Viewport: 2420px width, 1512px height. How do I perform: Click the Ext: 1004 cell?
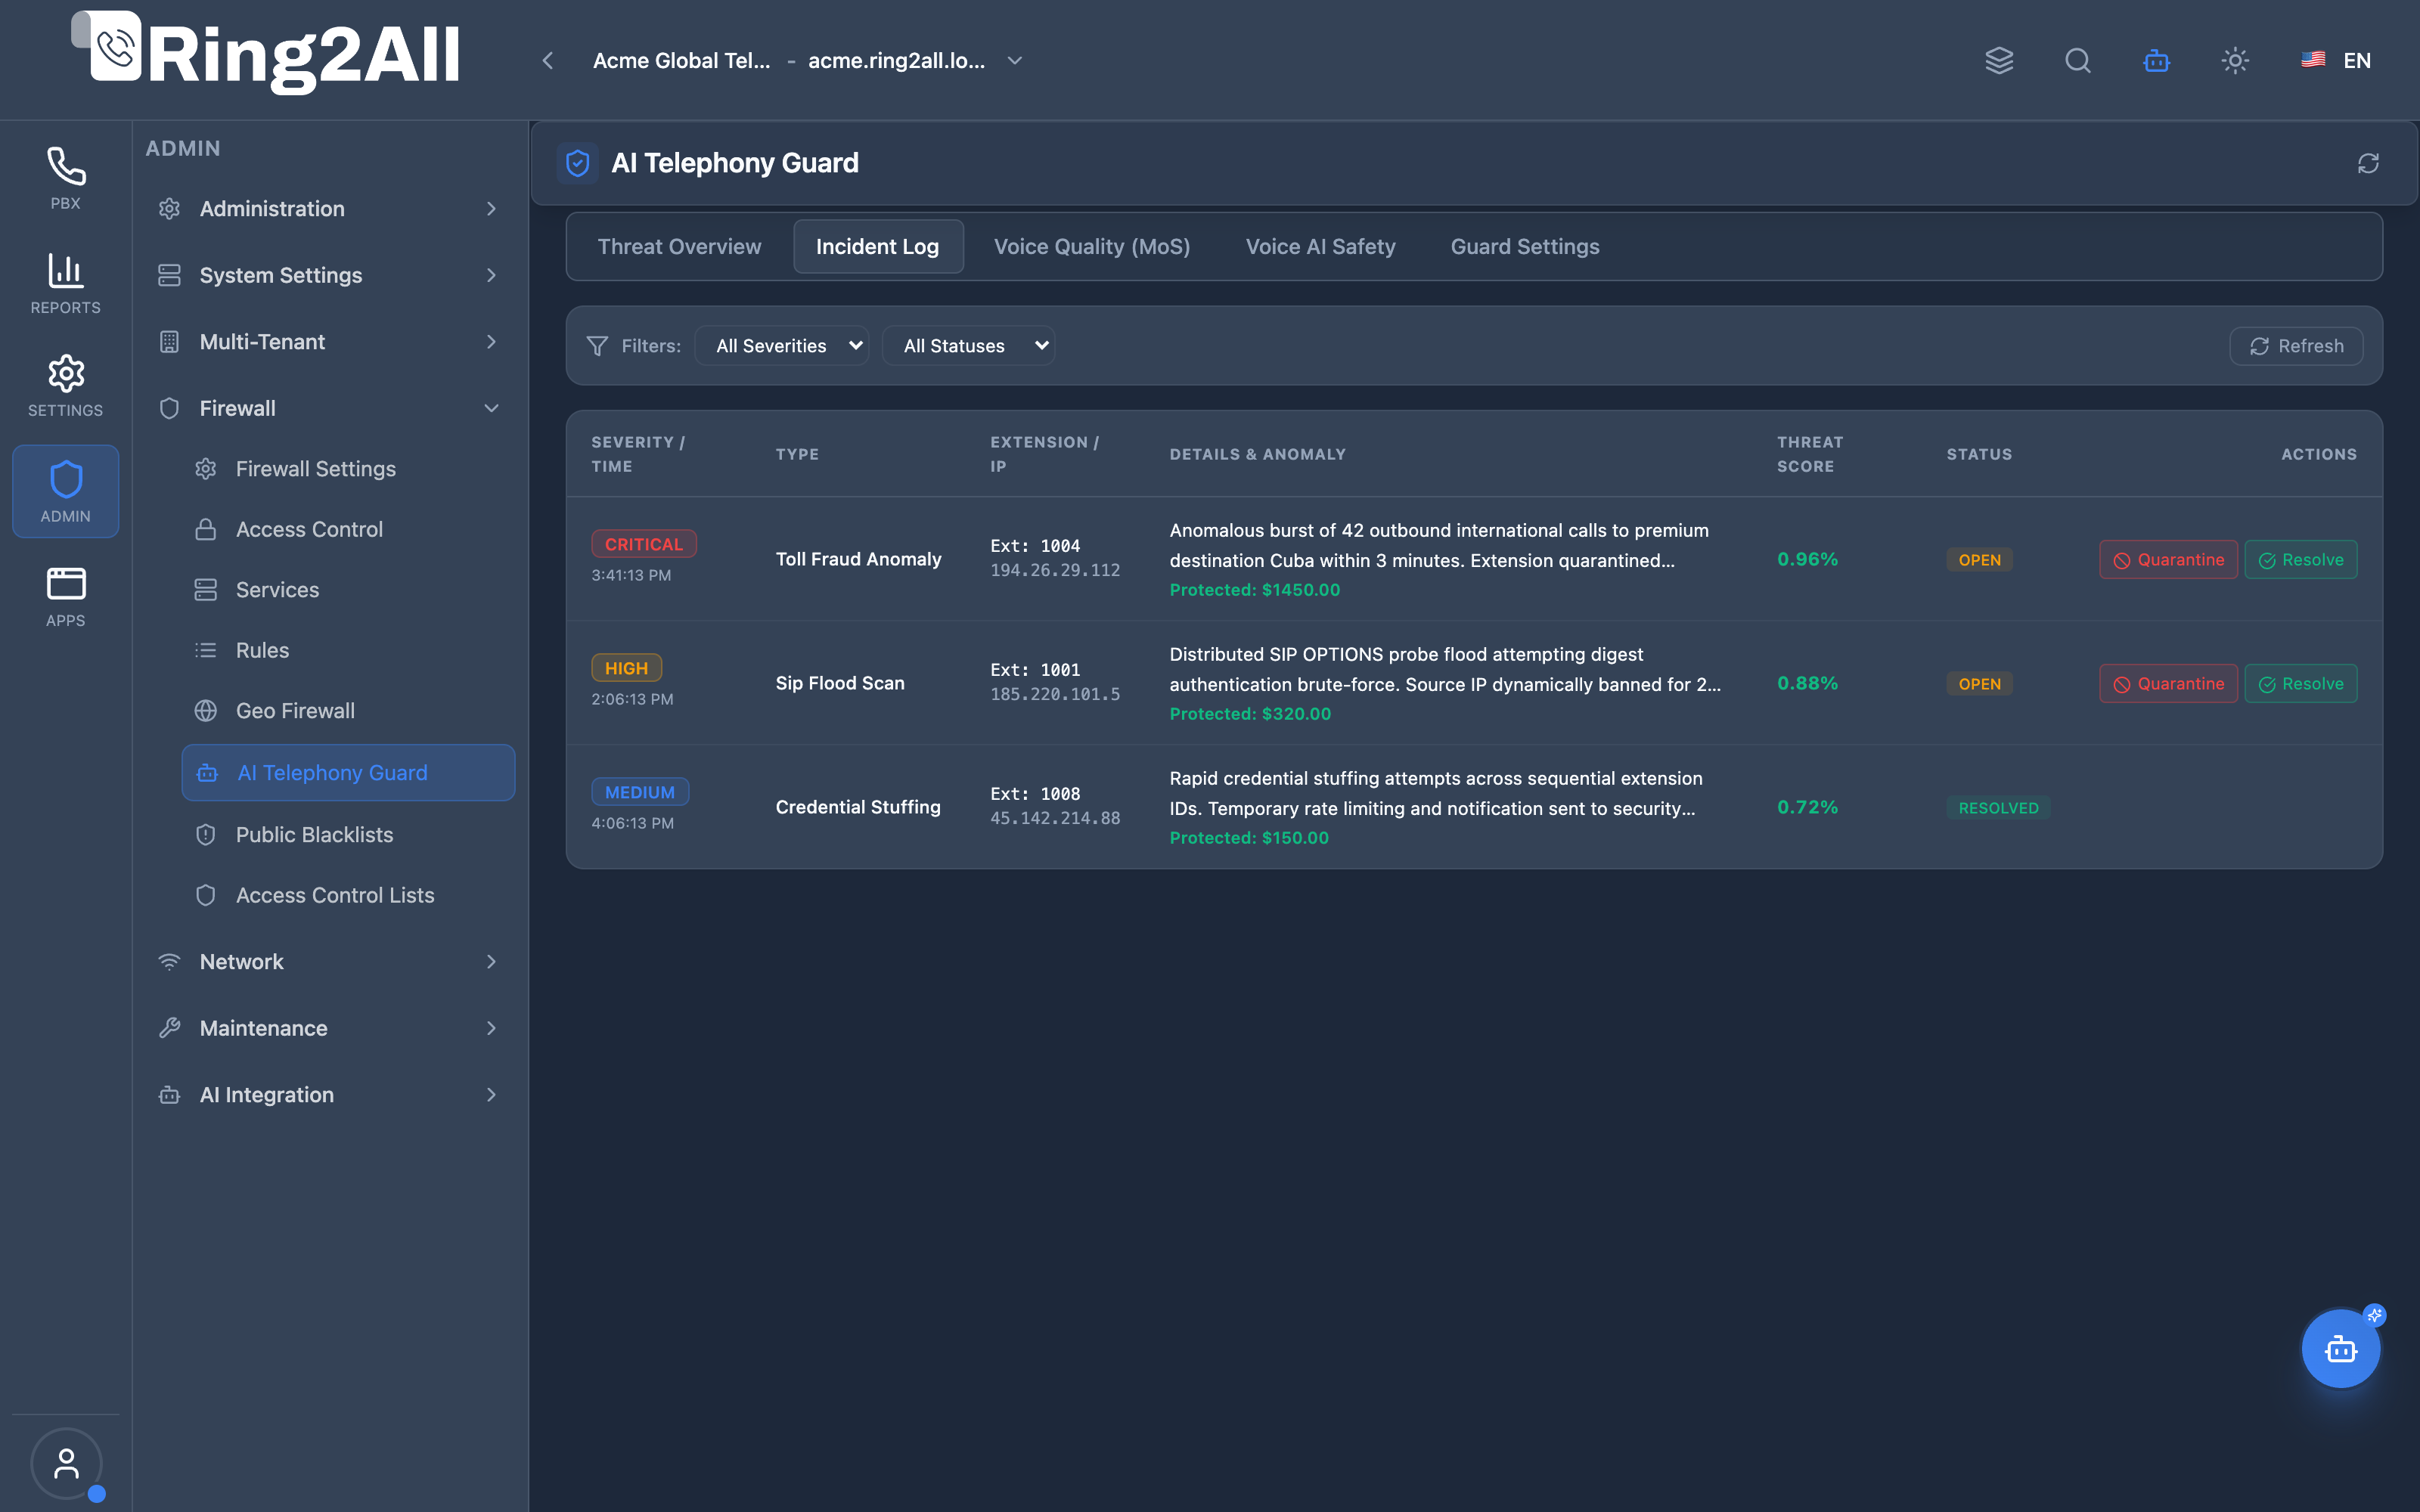1035,546
